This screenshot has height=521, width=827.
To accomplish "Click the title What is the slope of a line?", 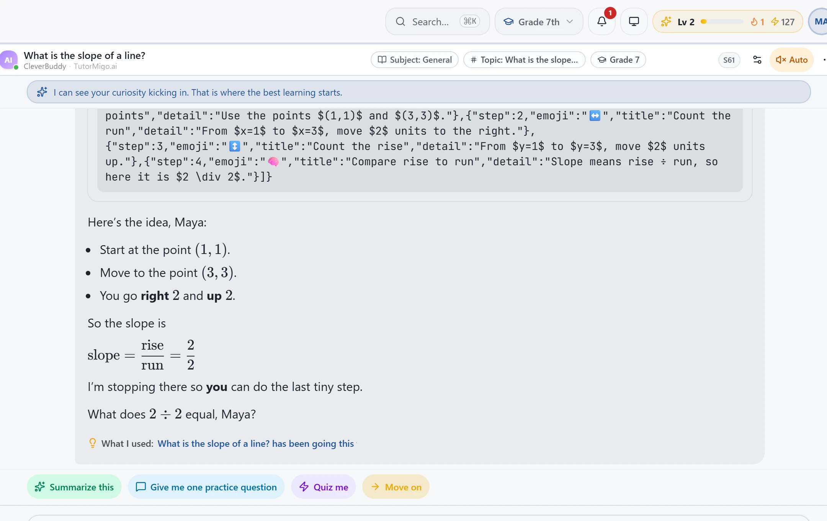I will tap(85, 55).
